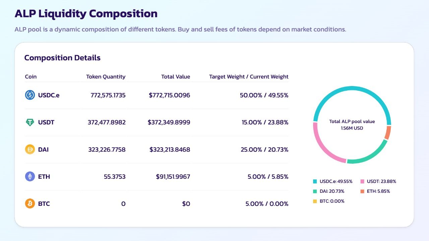
Task: Click the Token Quantity column header
Action: coord(106,77)
